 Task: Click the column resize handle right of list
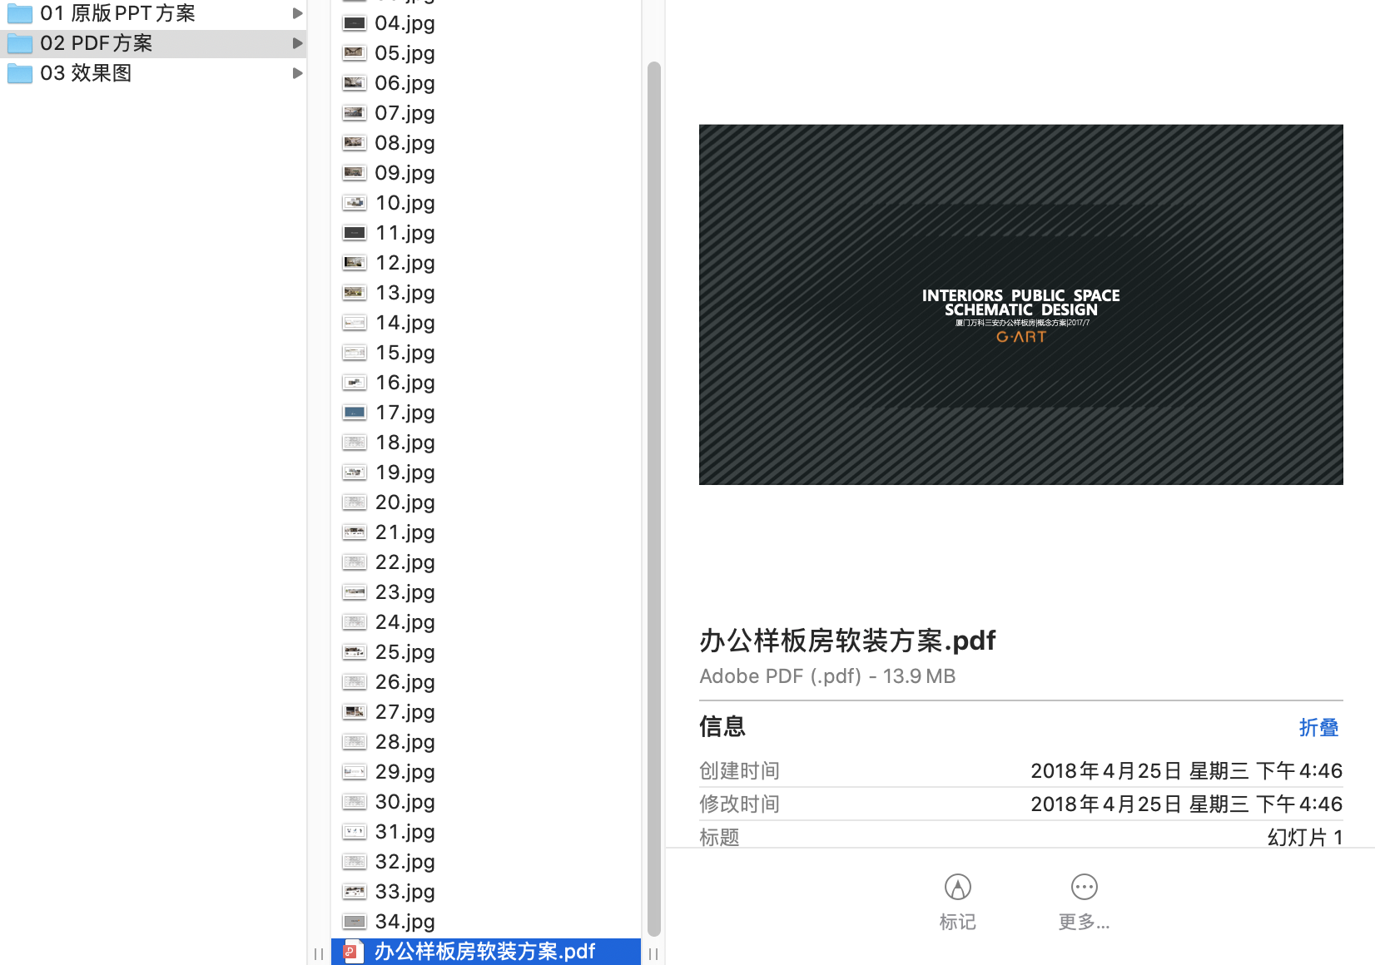point(653,954)
